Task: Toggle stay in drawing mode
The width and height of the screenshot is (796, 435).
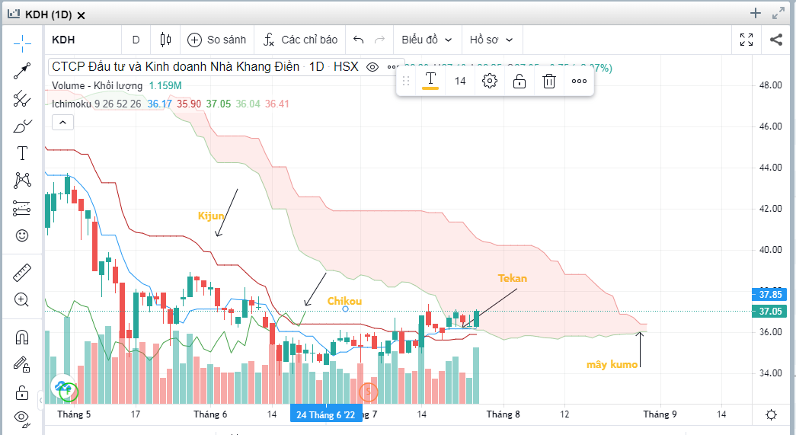Action: point(22,364)
